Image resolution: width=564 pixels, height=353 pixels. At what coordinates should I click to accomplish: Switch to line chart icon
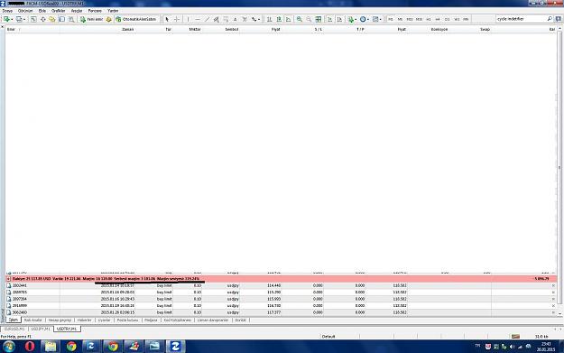pyautogui.click(x=289, y=19)
